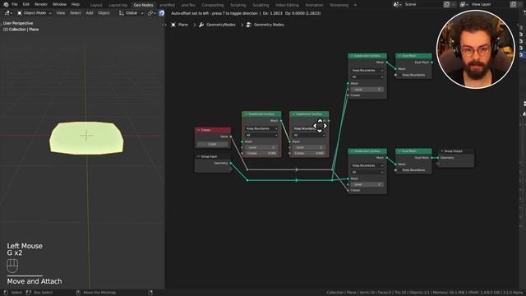Click the view layer browse icon

click(464, 4)
